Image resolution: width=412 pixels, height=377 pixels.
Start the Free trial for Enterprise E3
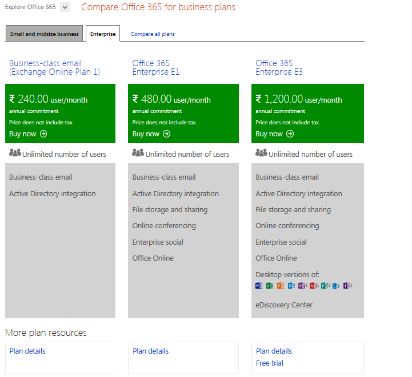click(270, 363)
